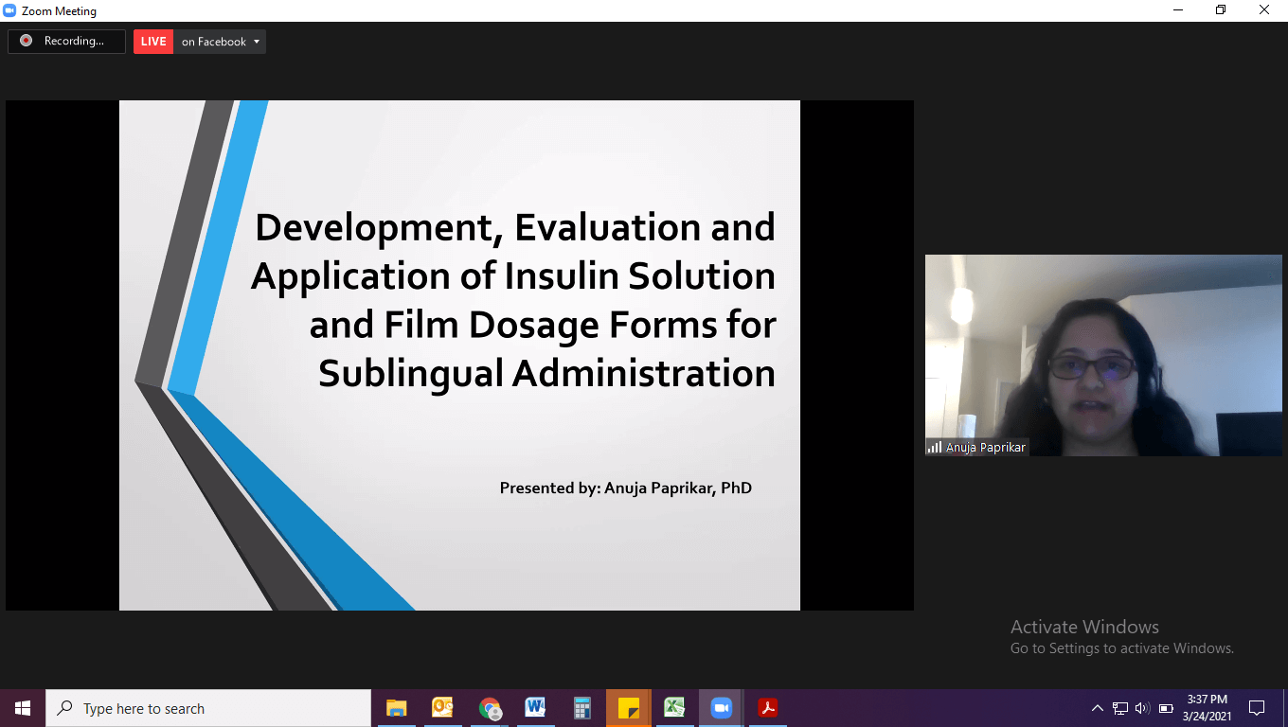Screen dimensions: 1288x727
Task: Click 'Presented by: Anuja Paprikar, PhD' text
Action: tap(626, 488)
